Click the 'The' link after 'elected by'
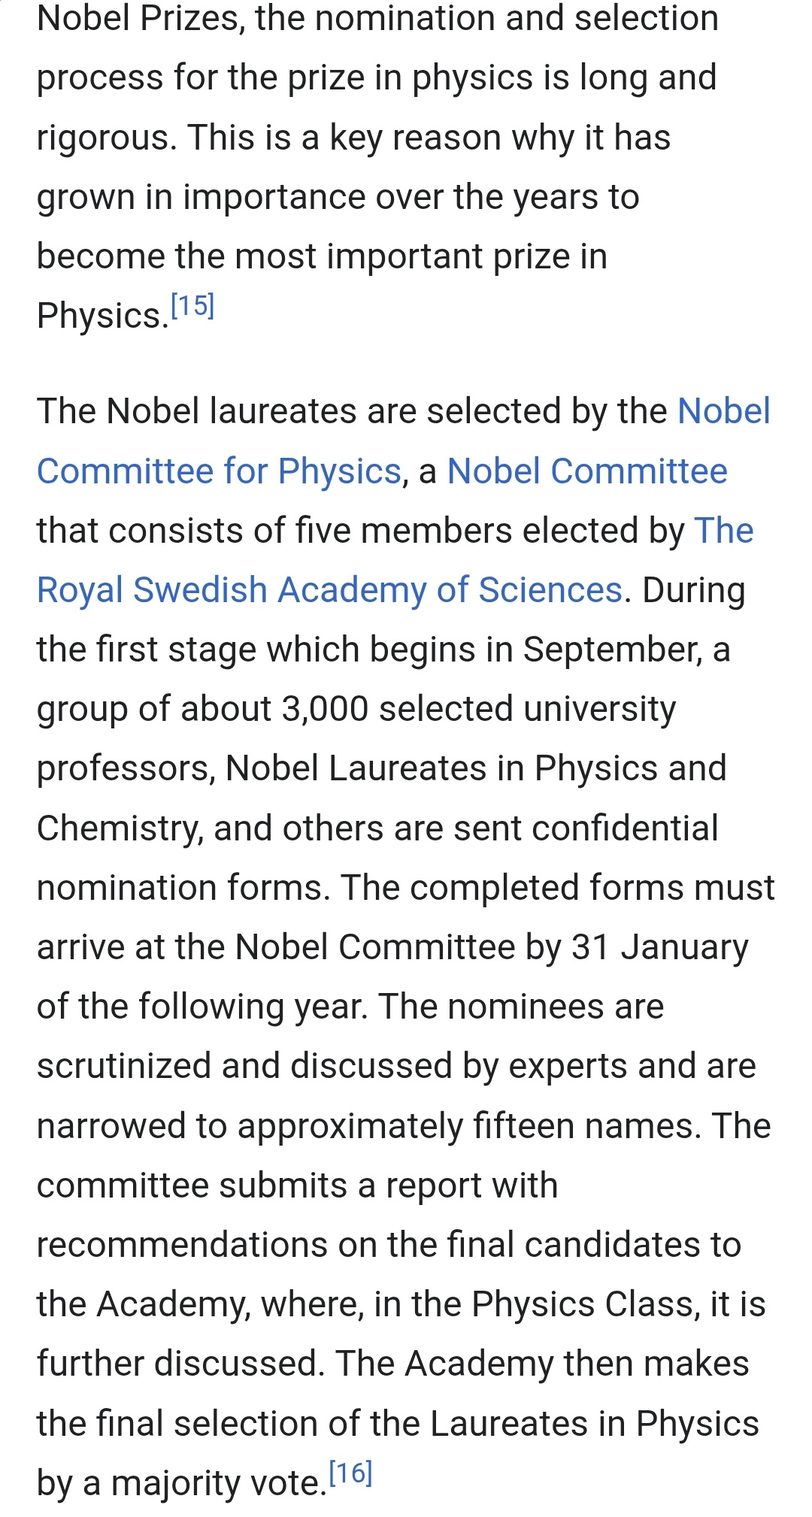 [x=724, y=530]
